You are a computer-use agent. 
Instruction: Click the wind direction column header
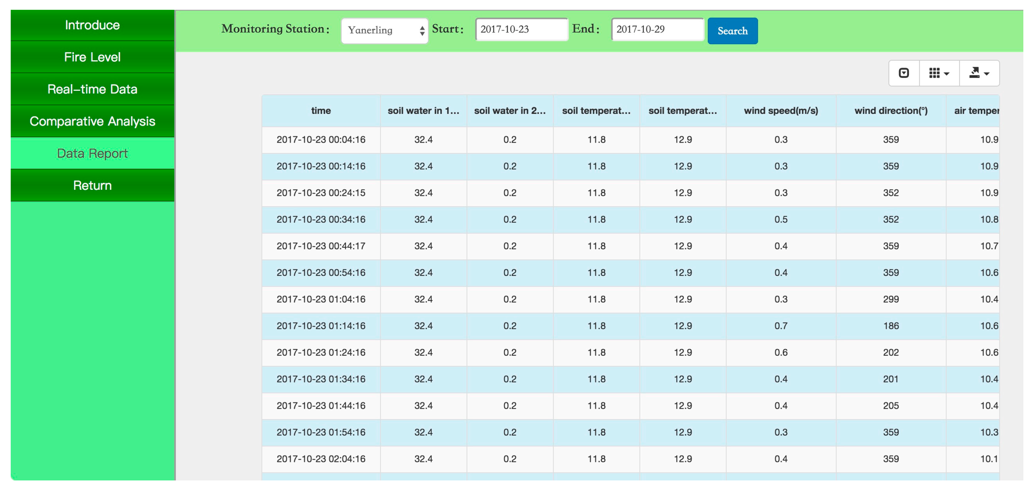(890, 111)
